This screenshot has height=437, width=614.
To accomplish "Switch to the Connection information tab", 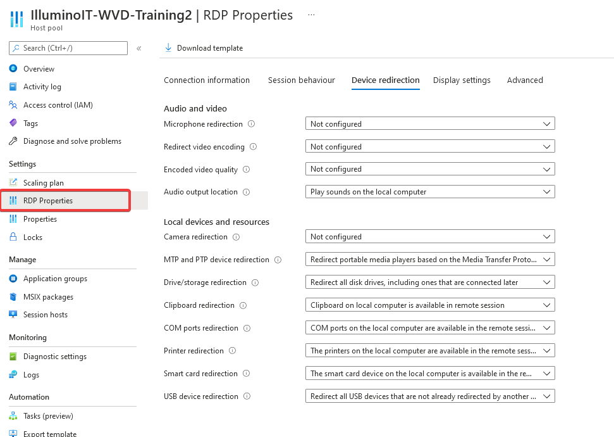I will click(207, 80).
